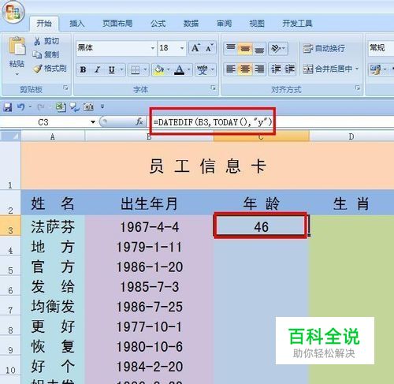394x384 pixels.
Task: Toggle bold formatting
Action: pos(84,69)
